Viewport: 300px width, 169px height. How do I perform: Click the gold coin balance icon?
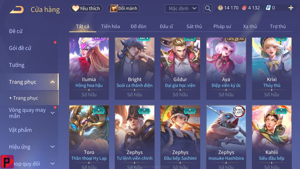tap(220, 8)
